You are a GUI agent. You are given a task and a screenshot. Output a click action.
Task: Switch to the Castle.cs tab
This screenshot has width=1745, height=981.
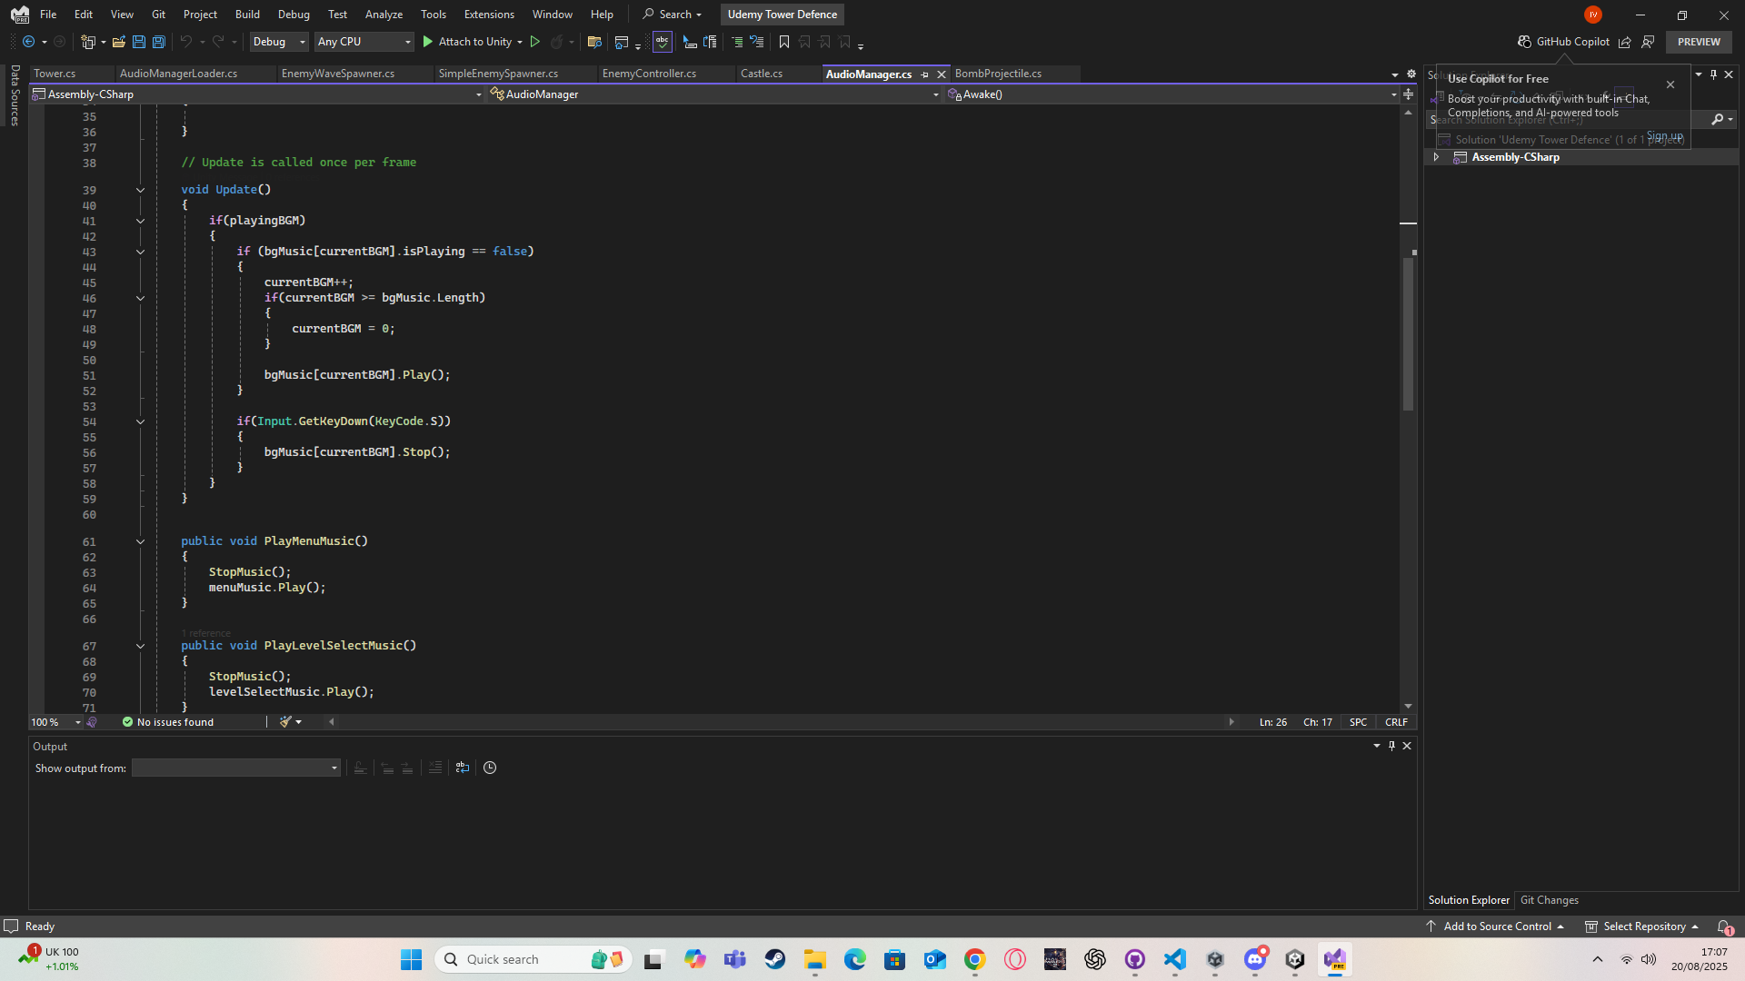click(762, 74)
